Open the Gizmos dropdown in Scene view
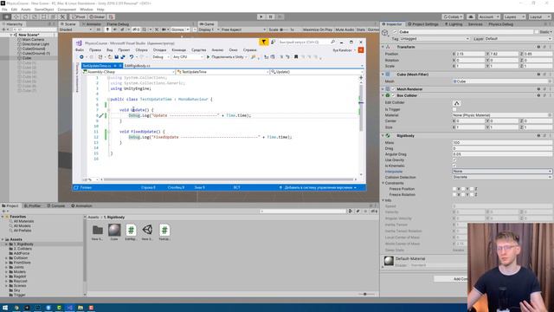The height and width of the screenshot is (312, 554). (x=179, y=29)
